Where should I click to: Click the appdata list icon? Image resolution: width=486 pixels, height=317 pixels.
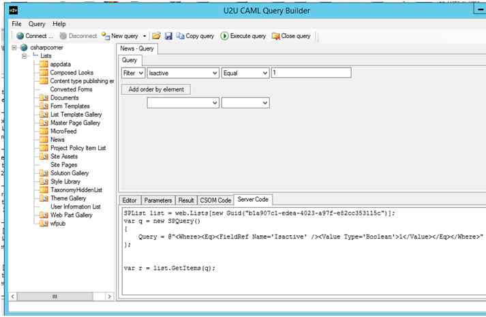(x=44, y=64)
